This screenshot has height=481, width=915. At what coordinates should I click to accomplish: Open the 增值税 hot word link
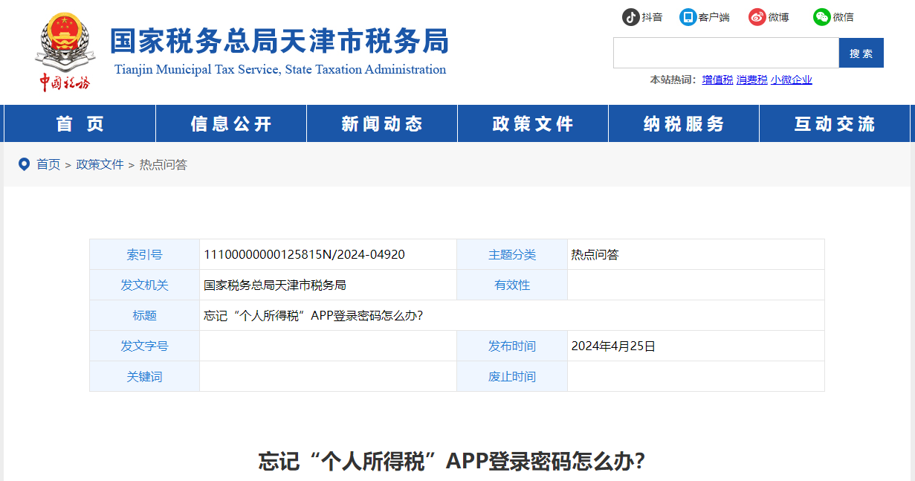tap(717, 80)
